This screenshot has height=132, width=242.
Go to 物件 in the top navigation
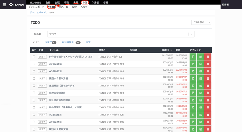tap(48, 3)
